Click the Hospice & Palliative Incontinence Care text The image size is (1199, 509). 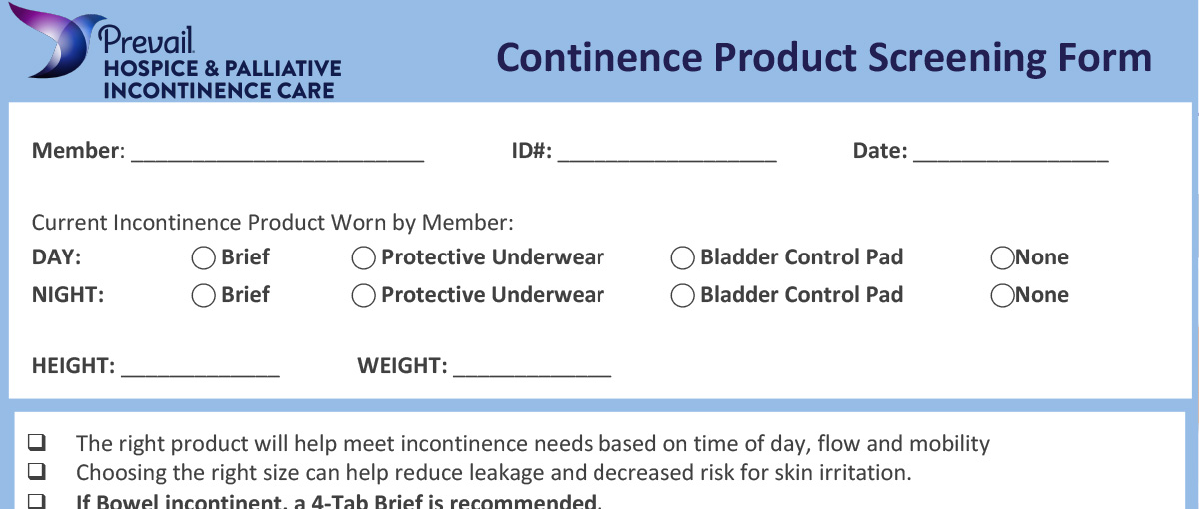click(222, 80)
